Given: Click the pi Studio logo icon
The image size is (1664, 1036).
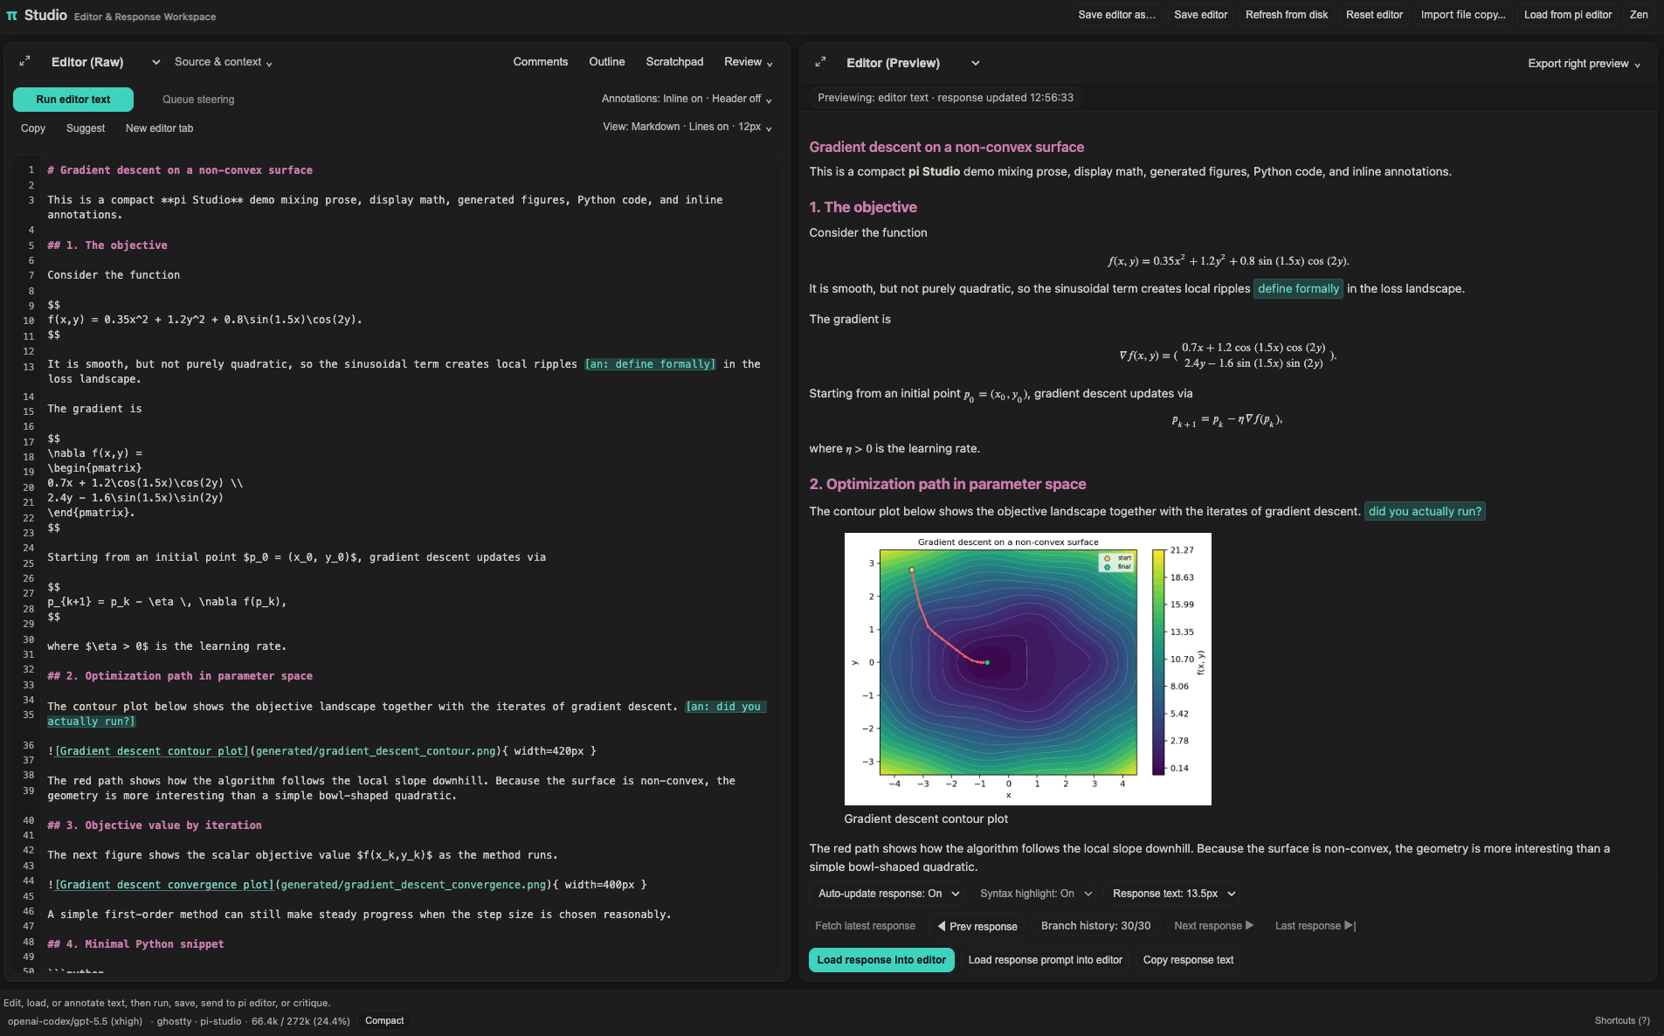Looking at the screenshot, I should point(12,16).
